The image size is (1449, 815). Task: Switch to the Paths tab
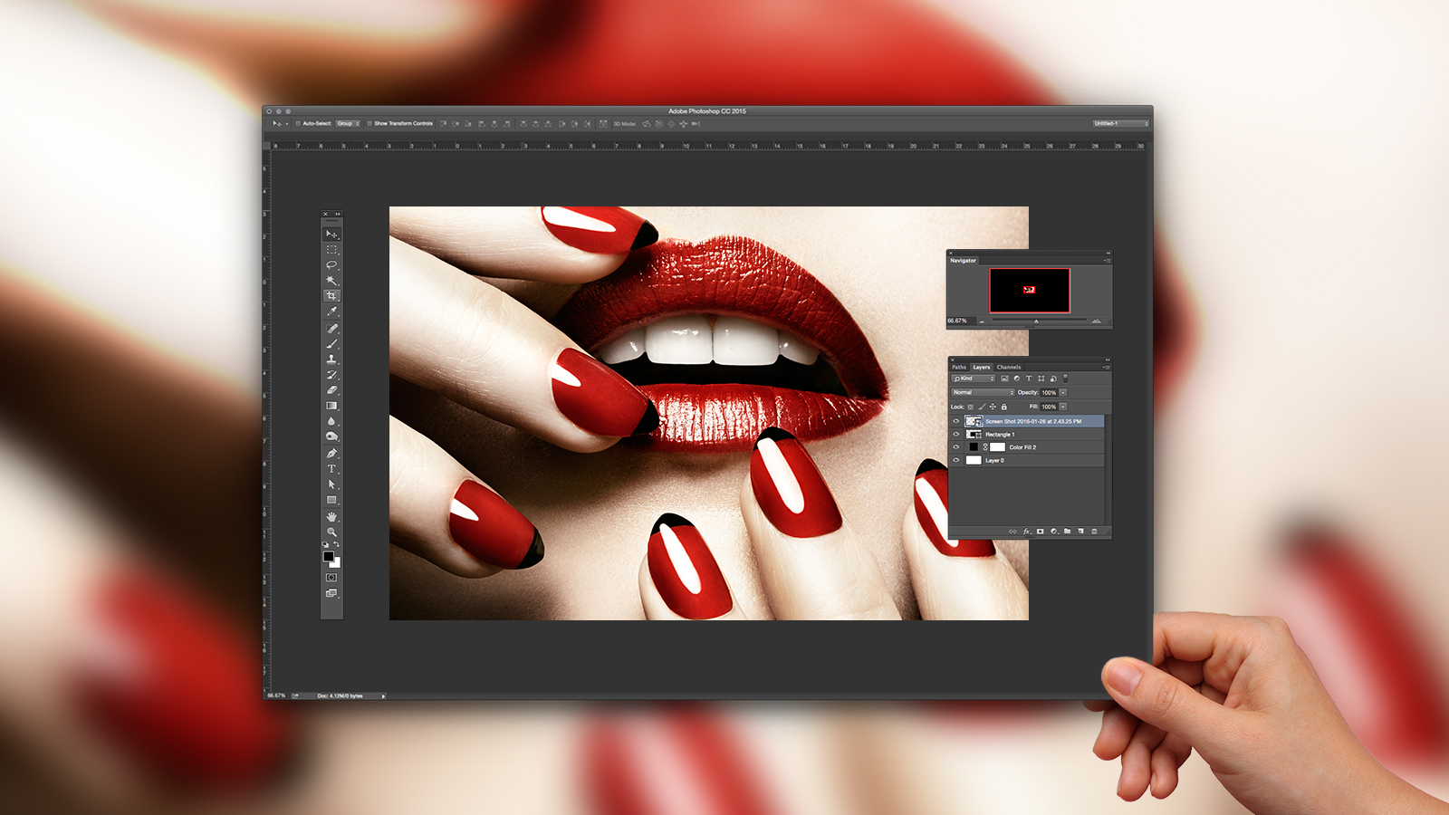[959, 367]
